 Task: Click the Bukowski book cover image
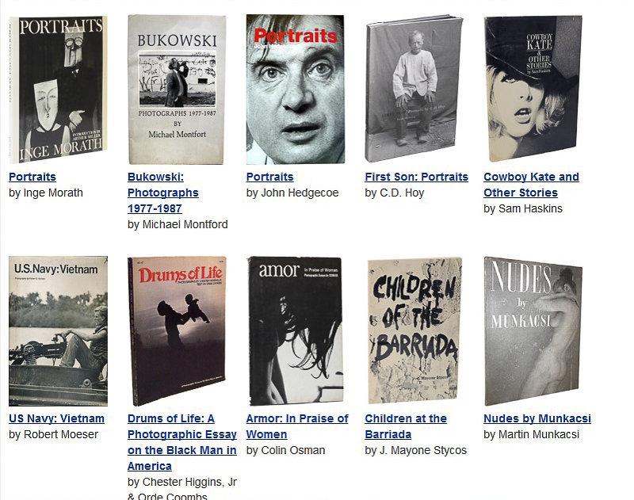[x=177, y=90]
